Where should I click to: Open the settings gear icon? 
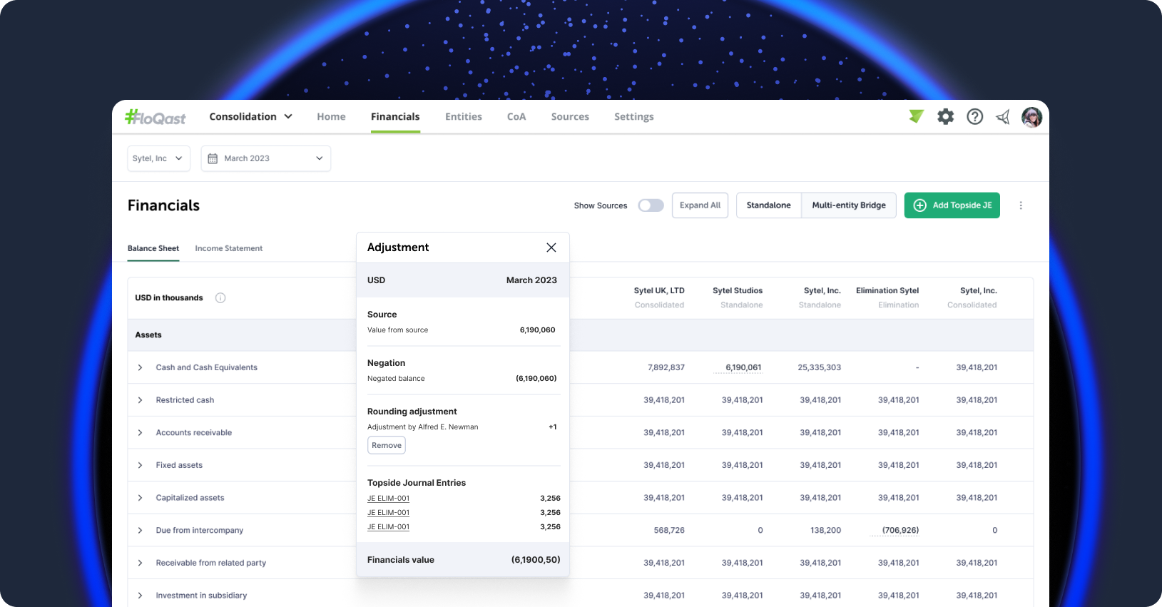(x=946, y=116)
